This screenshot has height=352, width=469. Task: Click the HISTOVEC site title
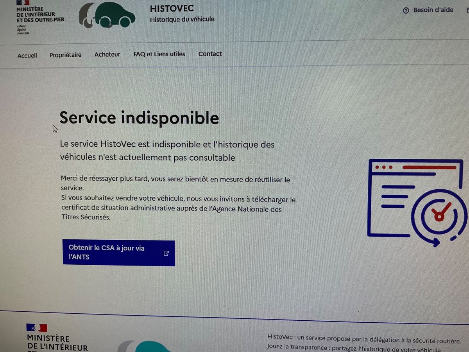172,8
